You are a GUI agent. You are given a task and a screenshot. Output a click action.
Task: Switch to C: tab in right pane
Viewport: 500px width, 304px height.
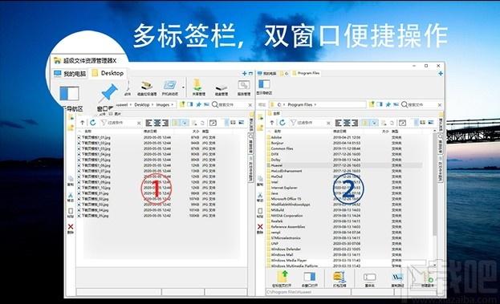point(284,73)
